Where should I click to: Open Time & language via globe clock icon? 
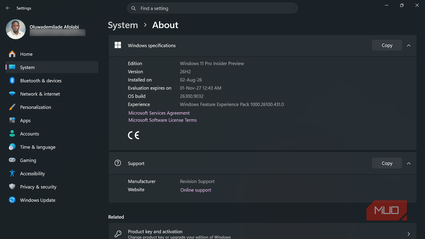click(12, 147)
